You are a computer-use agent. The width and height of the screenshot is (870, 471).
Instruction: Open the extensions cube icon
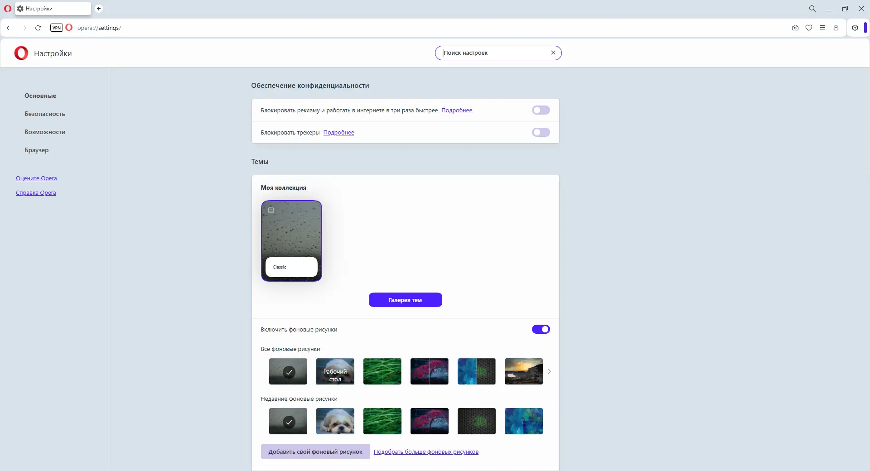point(855,28)
